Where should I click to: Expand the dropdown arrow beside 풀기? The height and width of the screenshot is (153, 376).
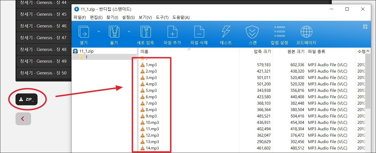[129, 31]
